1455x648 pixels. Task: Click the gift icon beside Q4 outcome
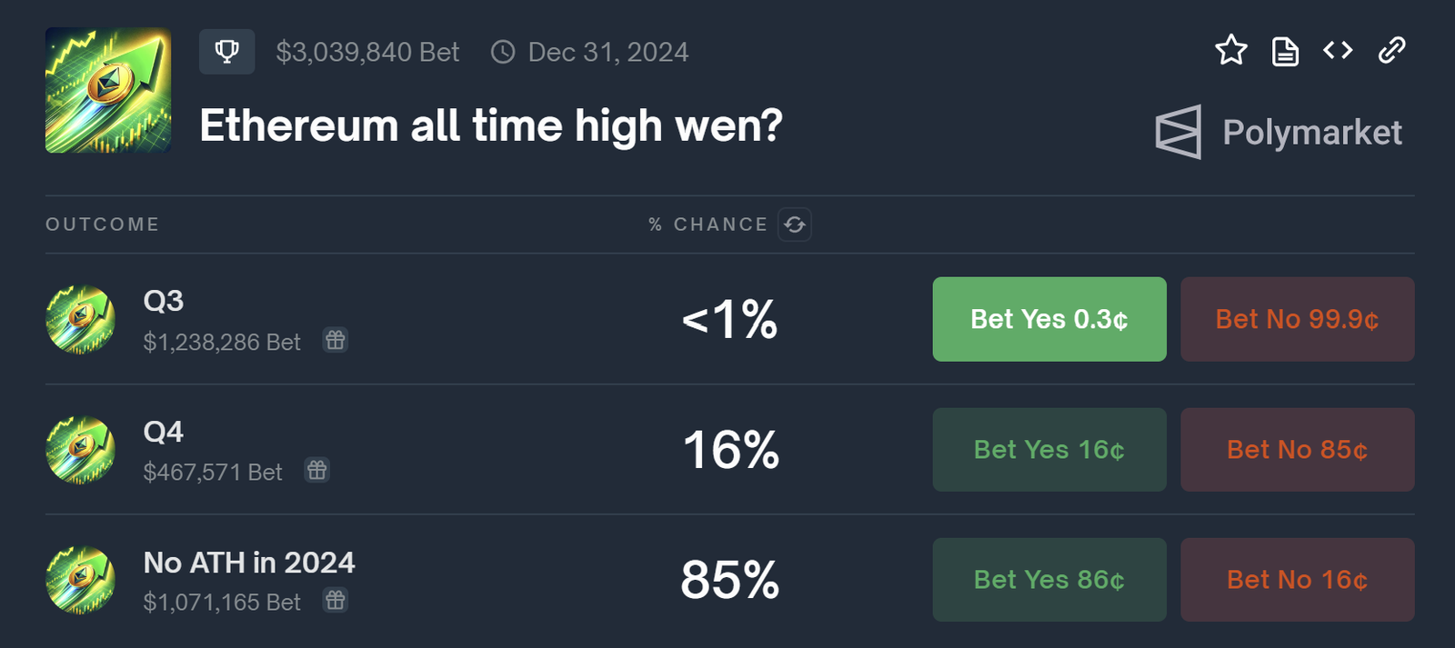coord(316,471)
